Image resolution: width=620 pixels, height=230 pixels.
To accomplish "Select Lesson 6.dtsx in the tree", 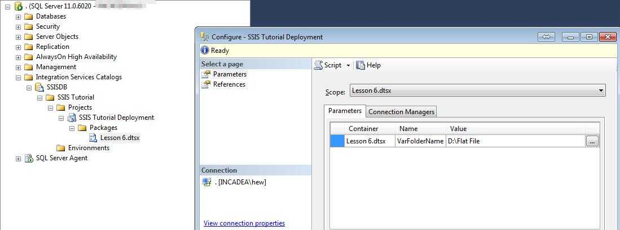I will [x=120, y=138].
